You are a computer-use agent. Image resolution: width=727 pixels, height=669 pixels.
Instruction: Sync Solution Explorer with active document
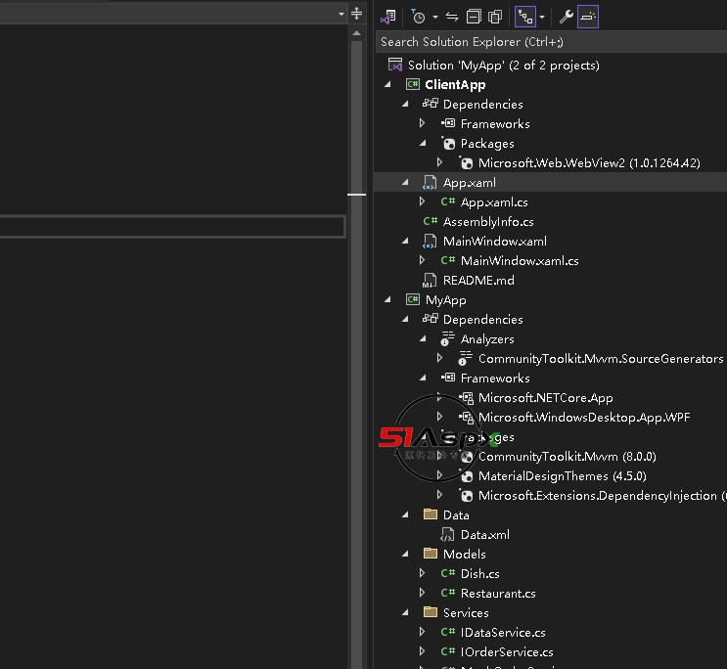[452, 18]
